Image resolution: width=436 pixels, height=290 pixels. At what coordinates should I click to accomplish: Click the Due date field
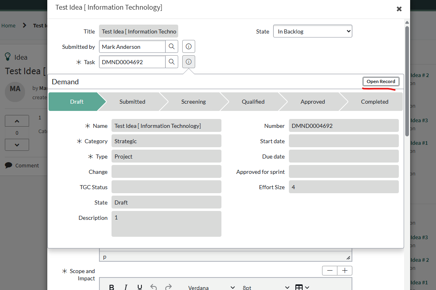tap(344, 156)
